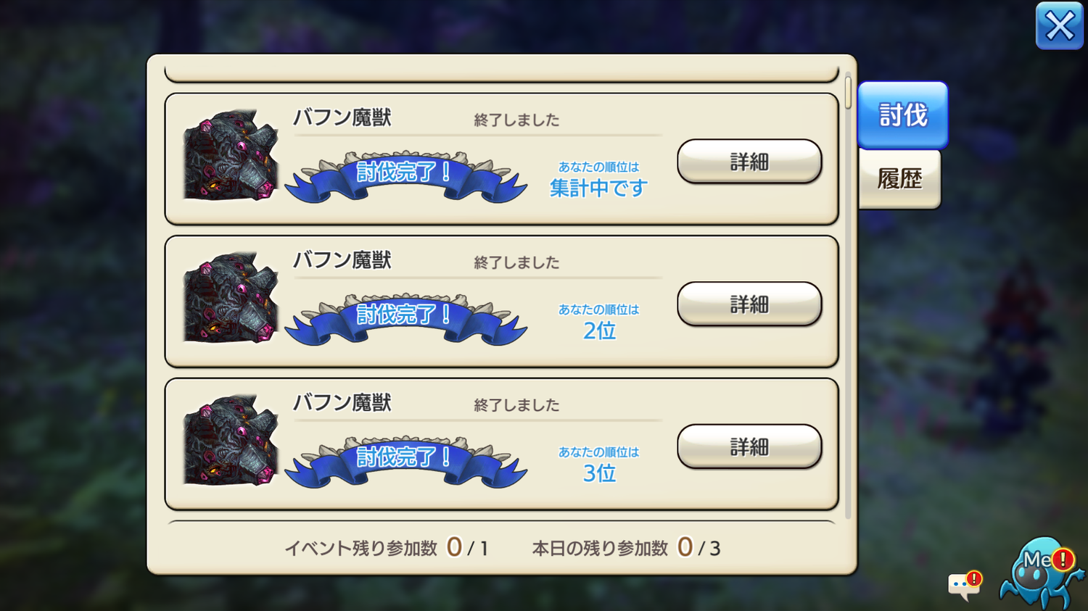Tap the 討伐完了 ribbon on 3位 entry

coord(405,461)
